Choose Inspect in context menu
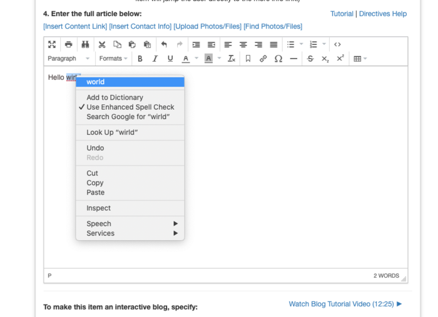The width and height of the screenshot is (438, 317). 130,208
